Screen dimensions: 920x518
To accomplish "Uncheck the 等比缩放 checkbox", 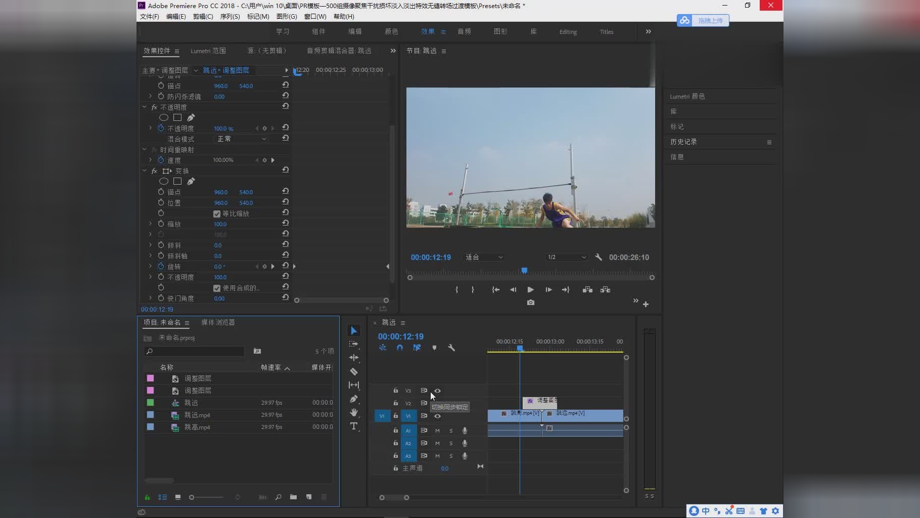I will [x=217, y=213].
